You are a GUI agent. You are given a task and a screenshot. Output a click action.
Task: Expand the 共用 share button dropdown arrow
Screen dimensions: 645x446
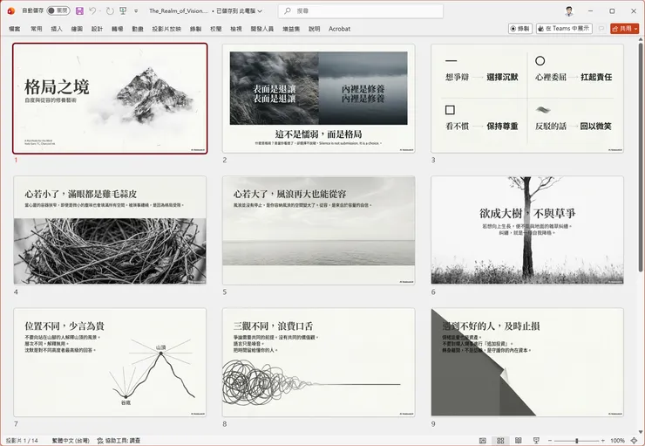coord(636,29)
